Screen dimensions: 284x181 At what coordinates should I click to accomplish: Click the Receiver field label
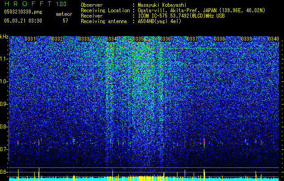click(92, 16)
